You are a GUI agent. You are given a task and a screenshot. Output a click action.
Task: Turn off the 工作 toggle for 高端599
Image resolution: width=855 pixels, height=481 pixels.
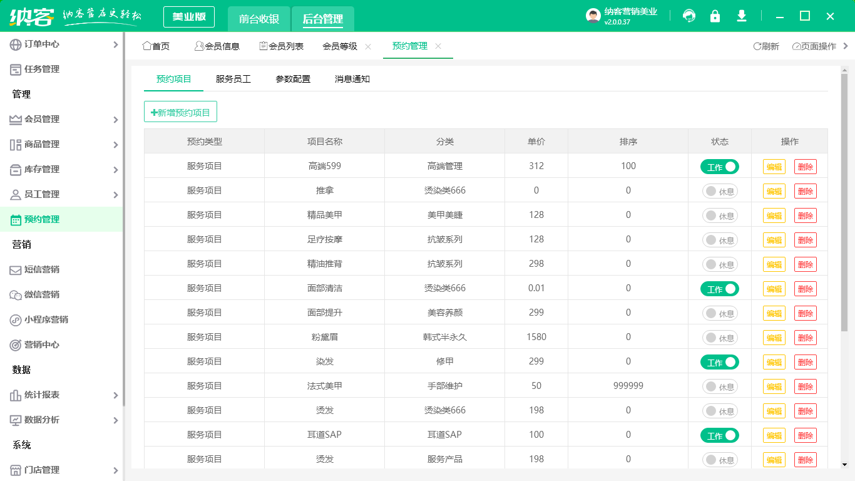click(720, 166)
